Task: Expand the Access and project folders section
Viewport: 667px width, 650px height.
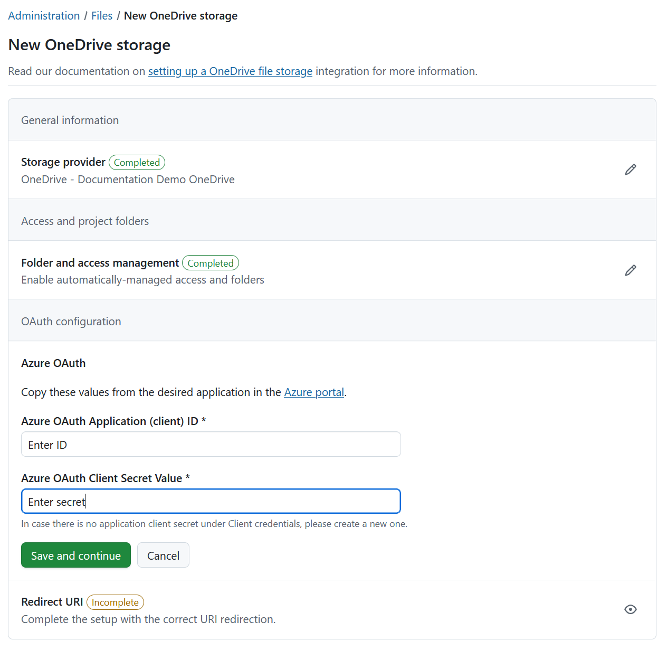Action: (85, 221)
